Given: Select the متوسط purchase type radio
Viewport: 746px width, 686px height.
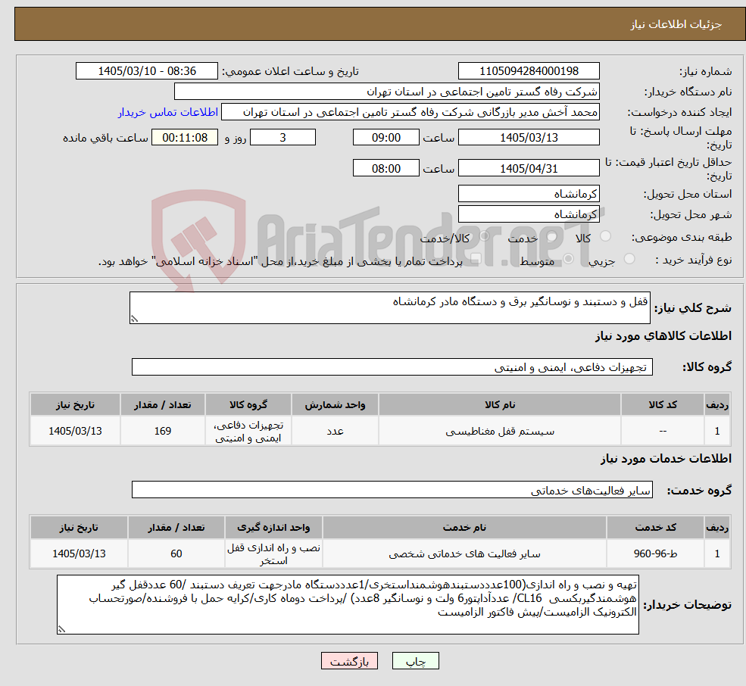Looking at the screenshot, I should (x=568, y=259).
